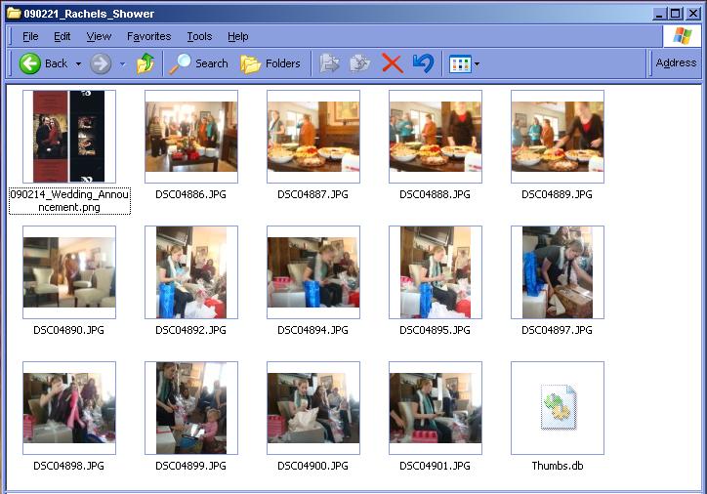Click the 090221_Rachels_Shower window title
This screenshot has height=494, width=707.
pos(89,14)
